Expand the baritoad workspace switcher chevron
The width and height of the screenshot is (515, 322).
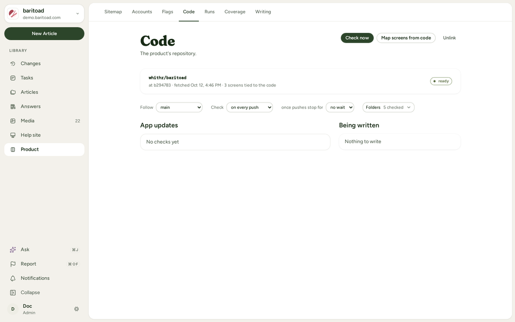click(78, 14)
